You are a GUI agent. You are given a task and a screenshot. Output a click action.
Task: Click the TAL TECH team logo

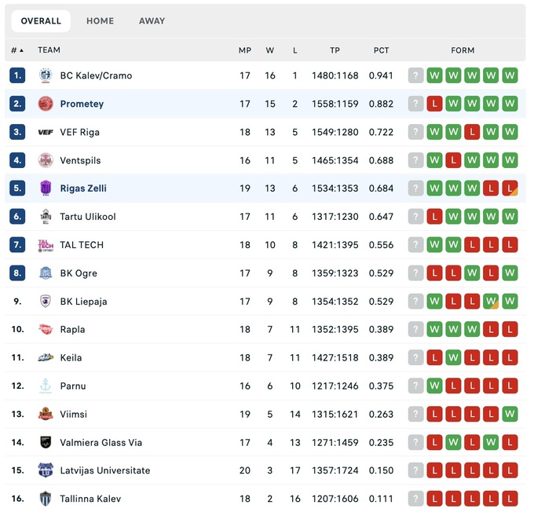[x=46, y=245]
